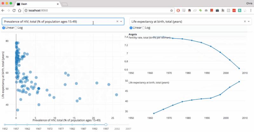Close the Dash browser tab
Screen dimensions: 254x132
58,4
